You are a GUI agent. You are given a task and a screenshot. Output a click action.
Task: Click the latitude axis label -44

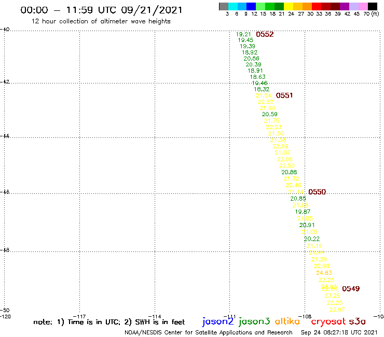click(5, 136)
